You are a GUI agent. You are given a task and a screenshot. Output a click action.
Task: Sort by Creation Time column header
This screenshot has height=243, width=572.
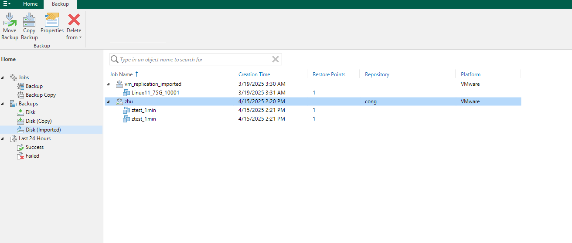click(x=254, y=74)
